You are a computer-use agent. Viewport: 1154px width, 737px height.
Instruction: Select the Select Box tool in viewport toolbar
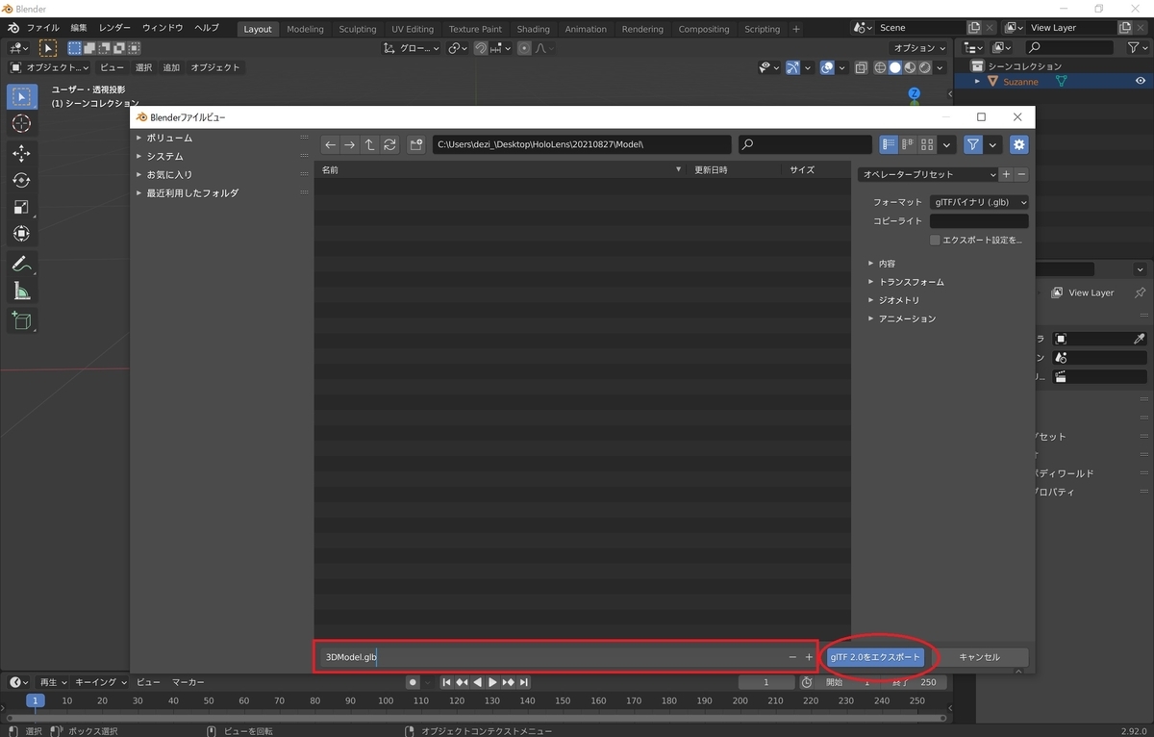tap(21, 97)
